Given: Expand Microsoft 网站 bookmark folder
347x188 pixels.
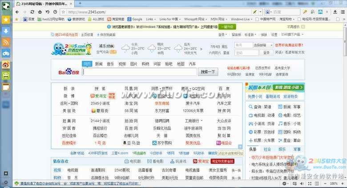Looking at the screenshot, I should [196, 19].
